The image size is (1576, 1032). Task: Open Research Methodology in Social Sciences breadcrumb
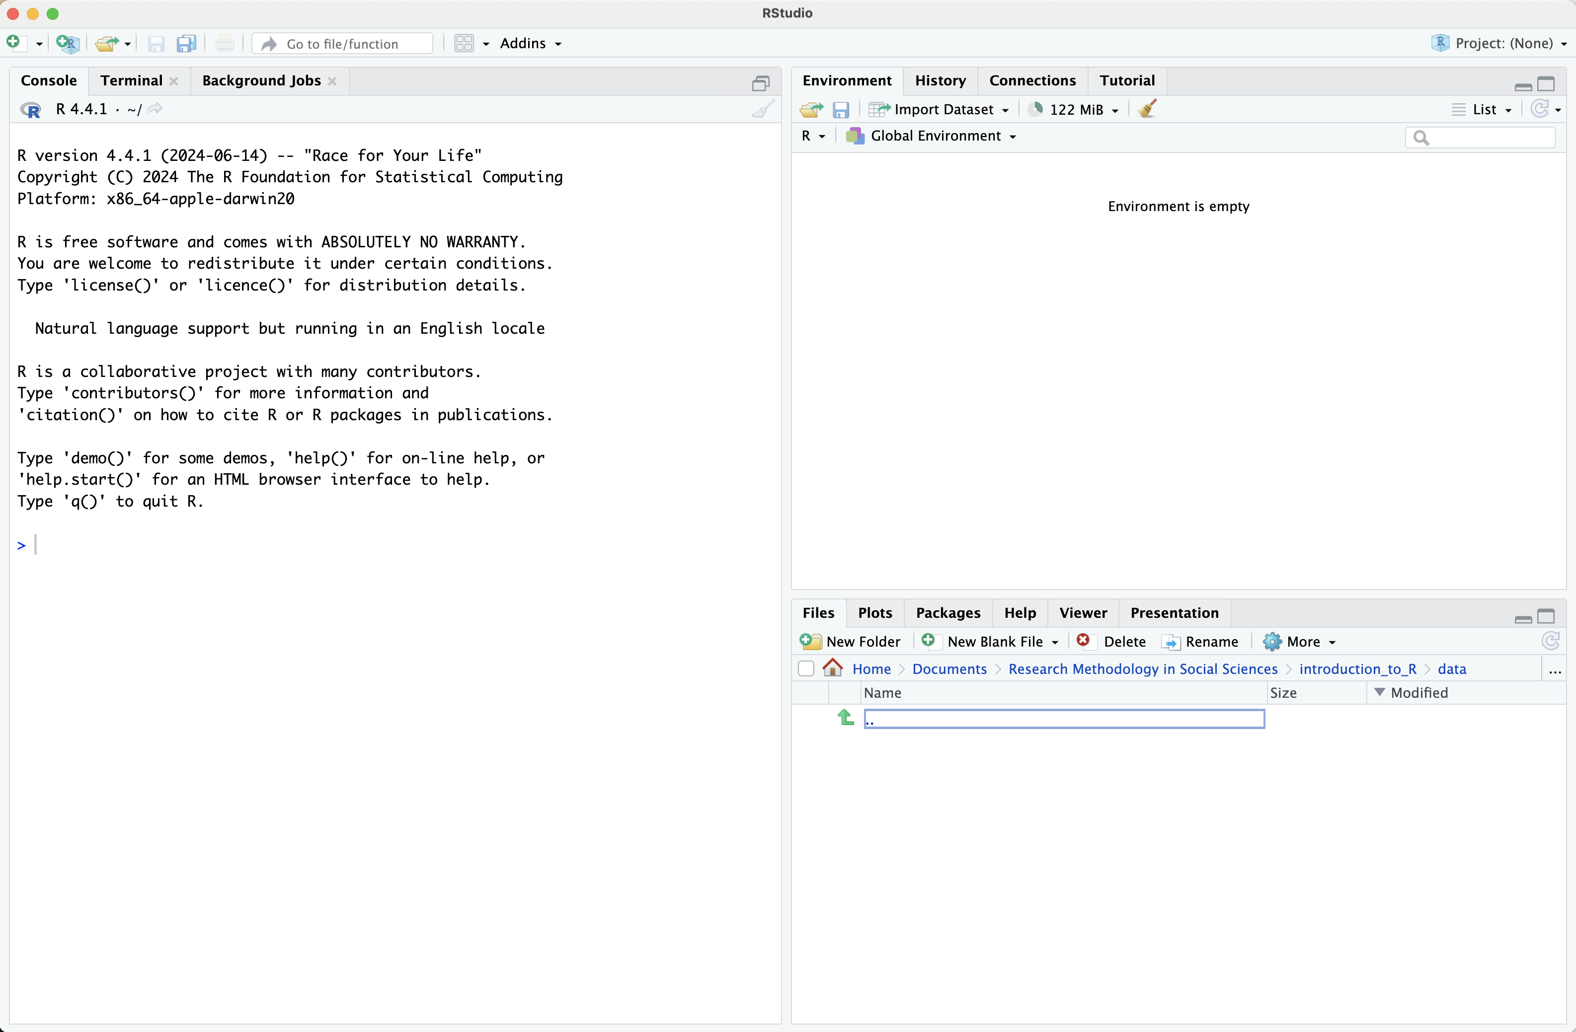[x=1142, y=668]
